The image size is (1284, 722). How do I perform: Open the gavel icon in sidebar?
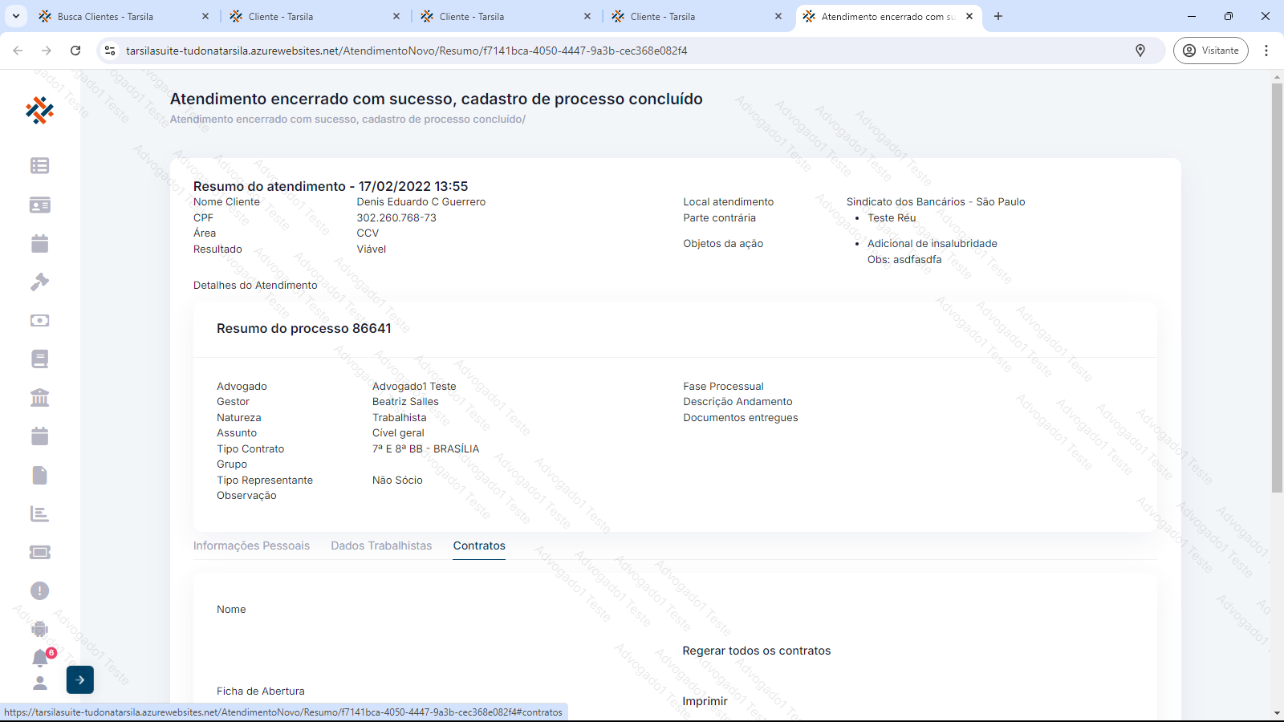tap(39, 282)
